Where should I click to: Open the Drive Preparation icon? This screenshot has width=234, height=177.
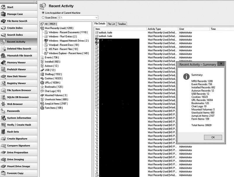click(3, 152)
